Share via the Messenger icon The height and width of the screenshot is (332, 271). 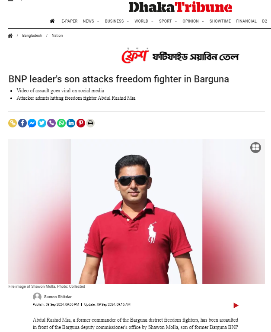pyautogui.click(x=32, y=123)
